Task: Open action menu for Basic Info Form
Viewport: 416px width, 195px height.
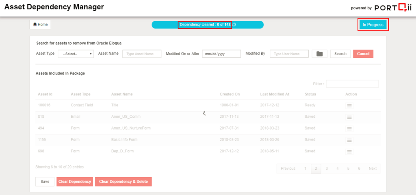Action: point(349,140)
